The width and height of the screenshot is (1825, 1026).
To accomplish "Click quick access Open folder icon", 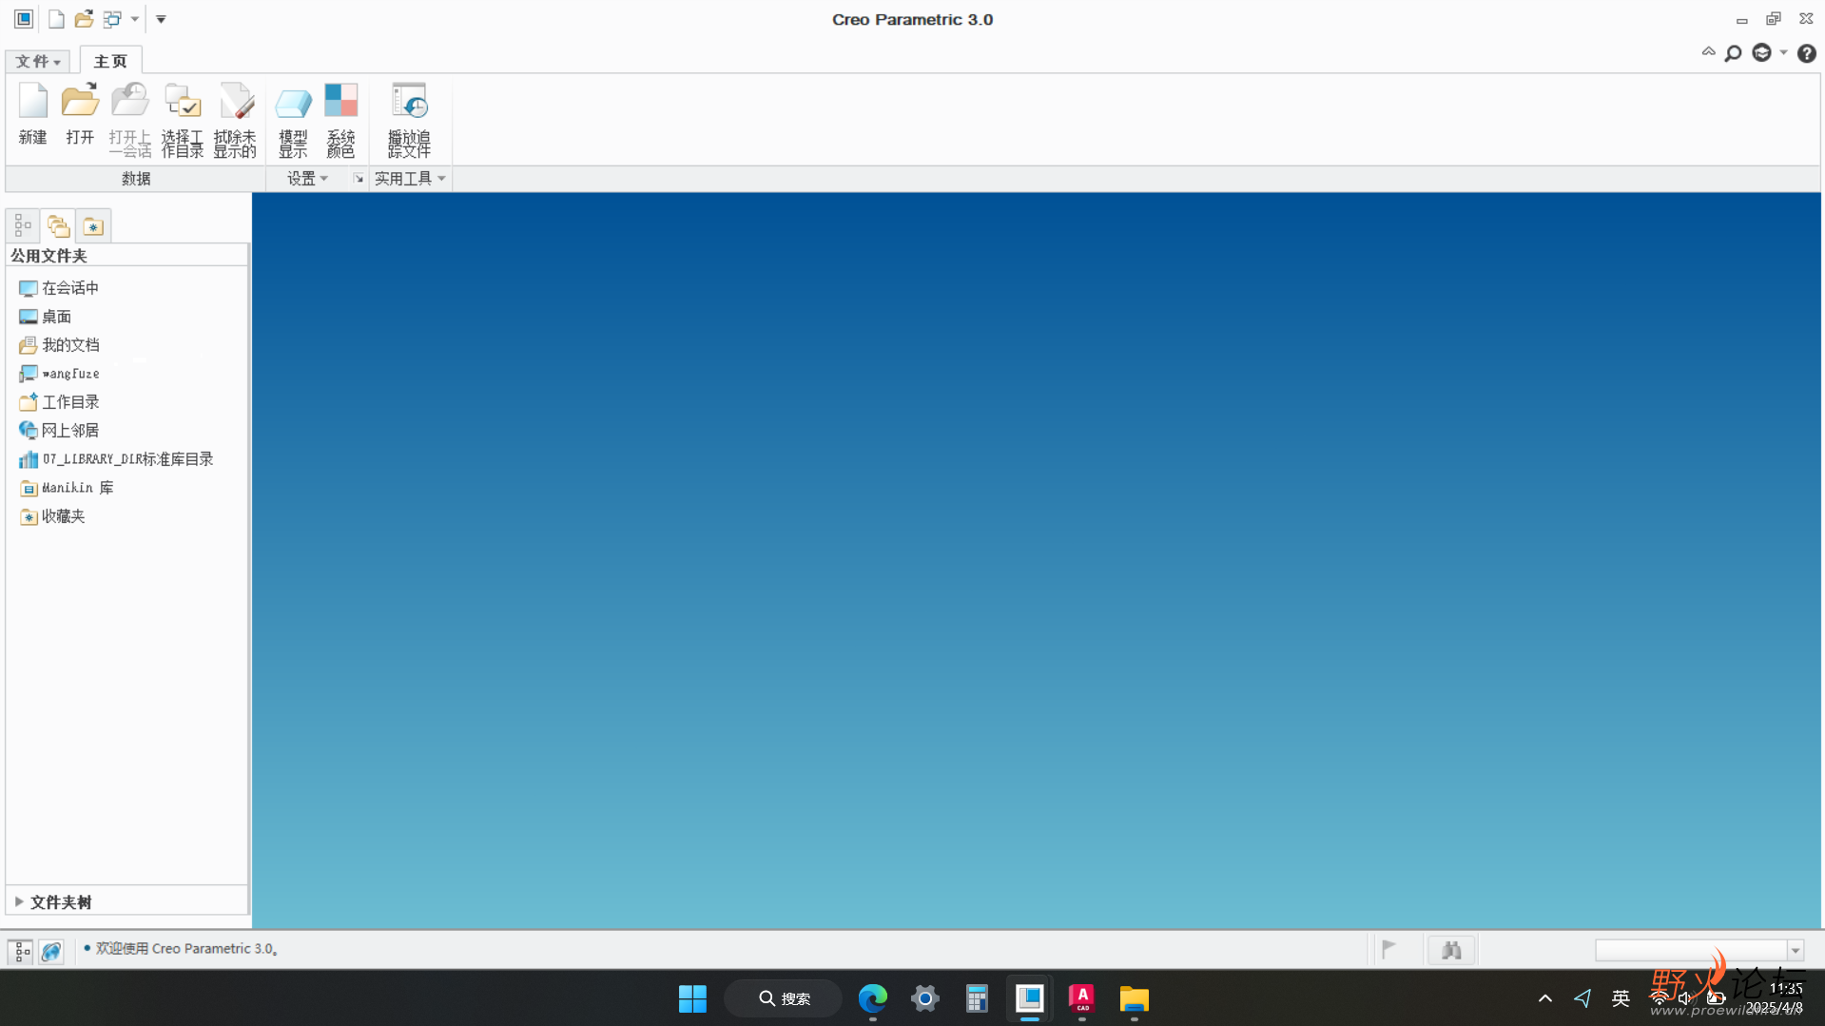I will click(84, 19).
